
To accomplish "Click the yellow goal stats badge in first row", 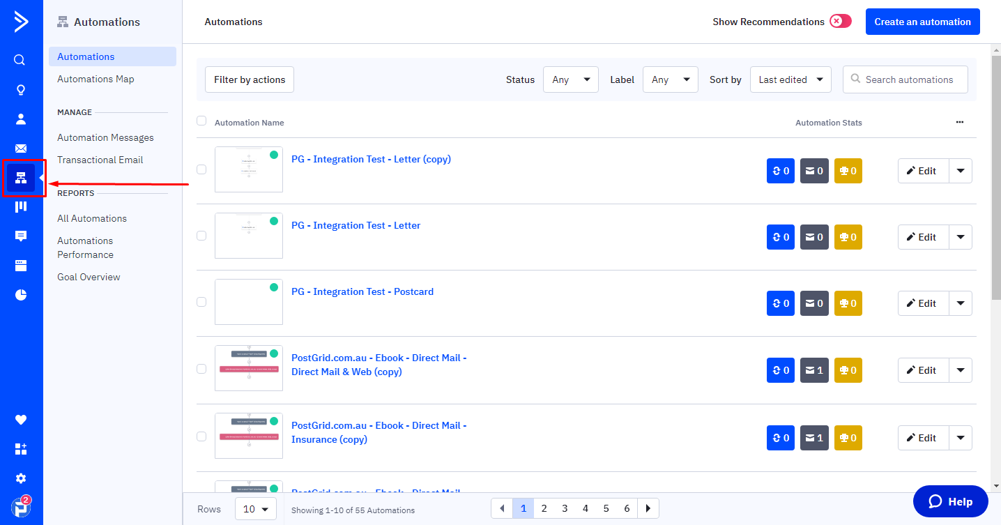I will [x=848, y=171].
